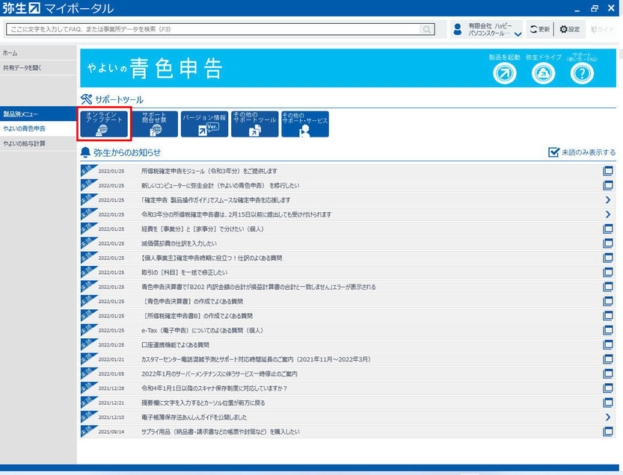Expand arrow for 電子帳簿保存法あんしんガイド row
Image resolution: width=623 pixels, height=475 pixels.
[x=607, y=417]
